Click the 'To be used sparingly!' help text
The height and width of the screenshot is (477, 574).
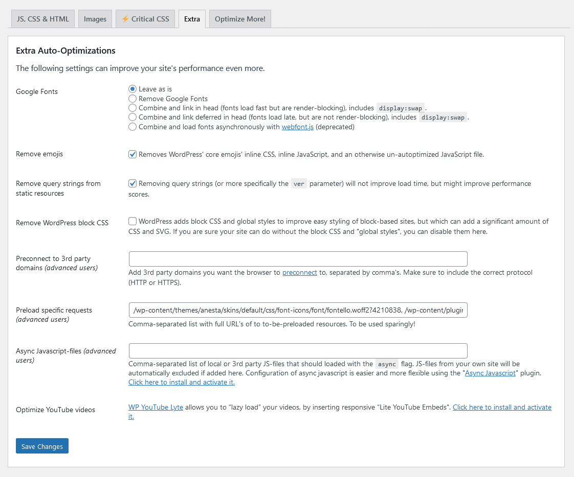tap(382, 324)
